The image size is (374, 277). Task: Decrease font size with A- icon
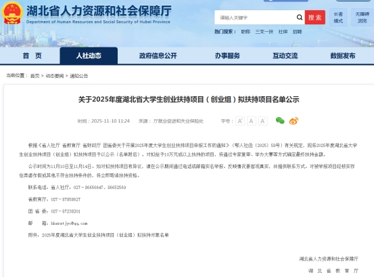tap(263, 121)
